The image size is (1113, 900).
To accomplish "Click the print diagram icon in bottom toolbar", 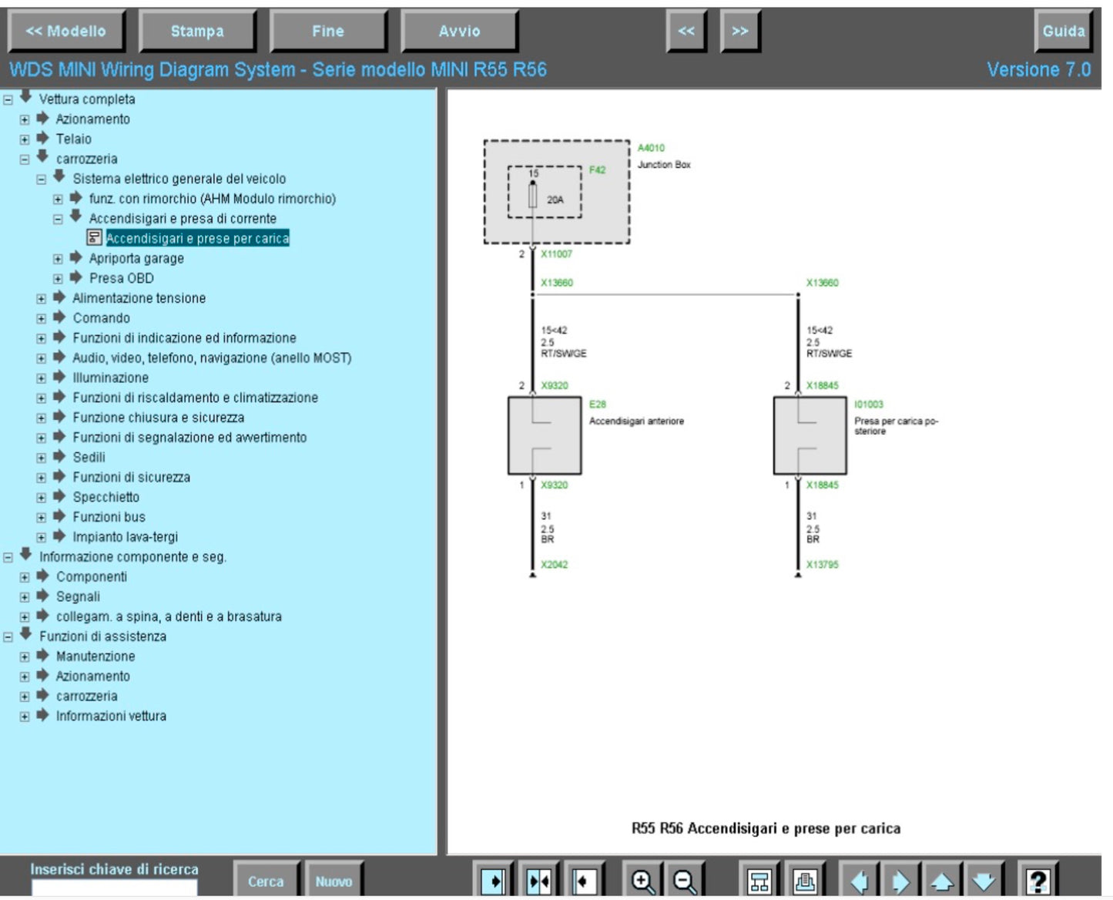I will pos(805,881).
